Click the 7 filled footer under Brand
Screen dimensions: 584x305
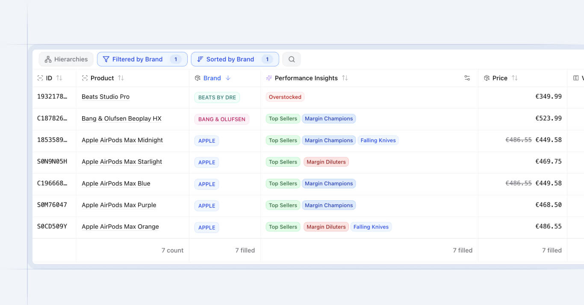coord(245,250)
